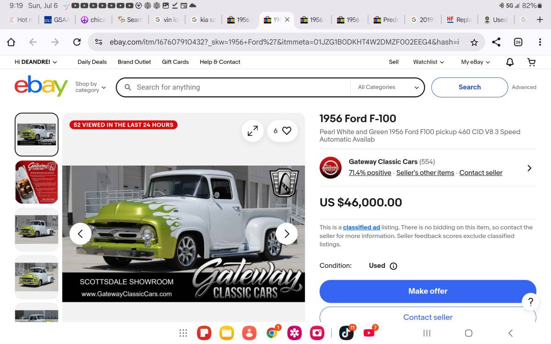The height and width of the screenshot is (344, 551).
Task: Expand the listing image to full screen
Action: (x=253, y=131)
